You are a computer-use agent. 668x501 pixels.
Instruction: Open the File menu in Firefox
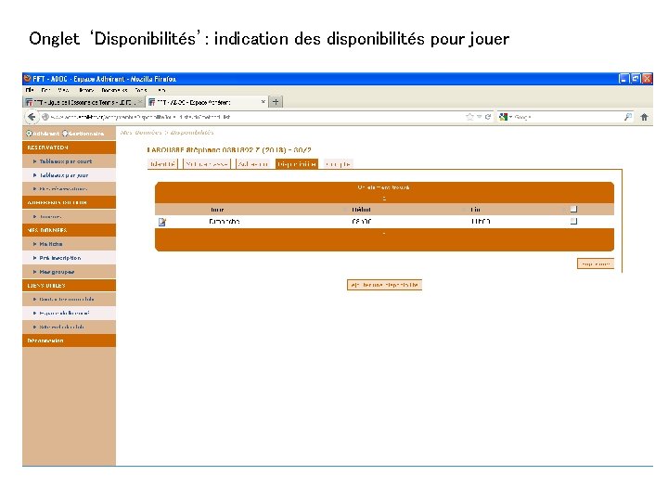pos(30,90)
